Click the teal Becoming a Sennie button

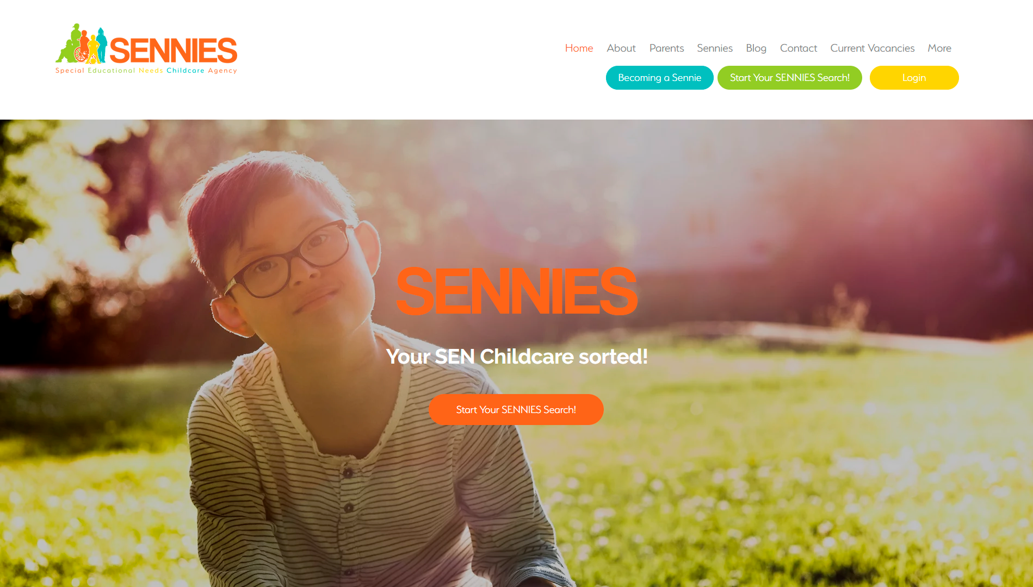pos(660,78)
